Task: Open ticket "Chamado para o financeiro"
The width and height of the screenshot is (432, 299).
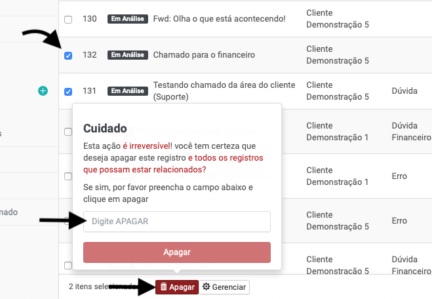Action: [x=204, y=55]
